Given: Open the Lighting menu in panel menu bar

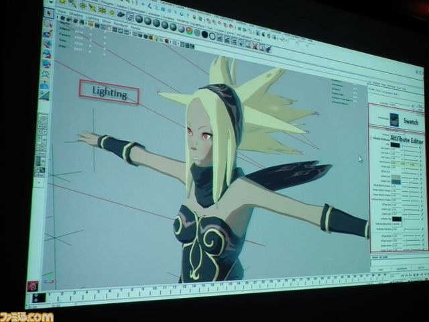Looking at the screenshot, I should click(93, 18).
